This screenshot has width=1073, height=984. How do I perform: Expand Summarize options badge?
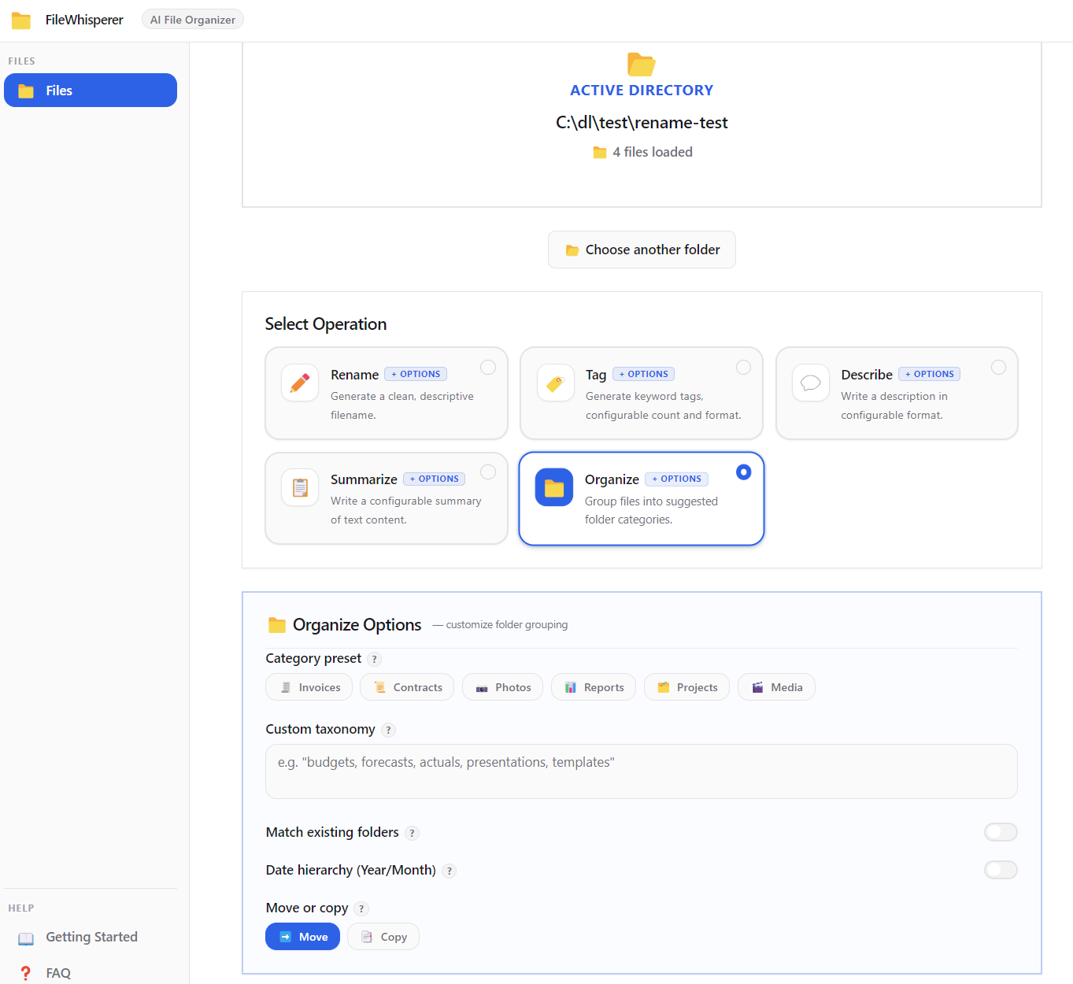[x=434, y=479]
